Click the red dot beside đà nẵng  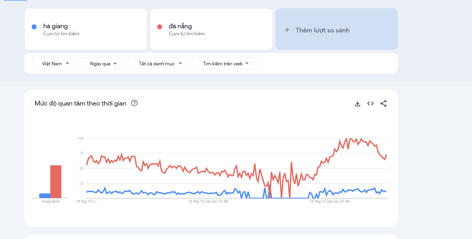click(159, 27)
